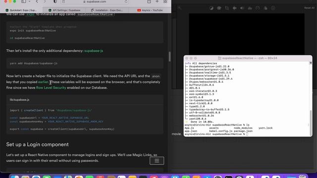Screen dimensions: 317x178
Task: Follow the "earlier" link
Action: [x=43, y=82]
